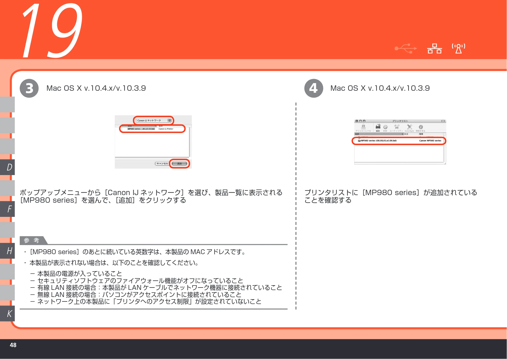Image resolution: width=507 pixels, height=359 pixels.
Task: Select side tab D
Action: click(7, 167)
